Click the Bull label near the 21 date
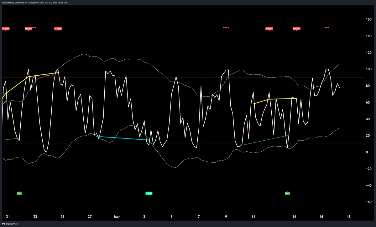 pos(19,193)
